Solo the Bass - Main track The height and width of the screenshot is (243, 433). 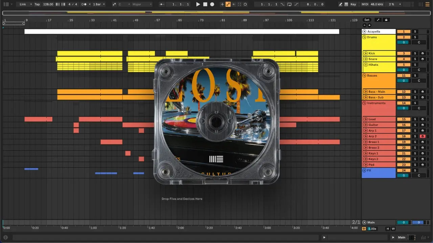point(415,92)
